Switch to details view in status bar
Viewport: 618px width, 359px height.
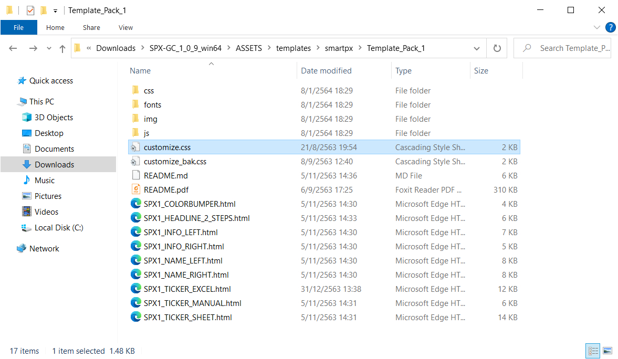pyautogui.click(x=593, y=351)
